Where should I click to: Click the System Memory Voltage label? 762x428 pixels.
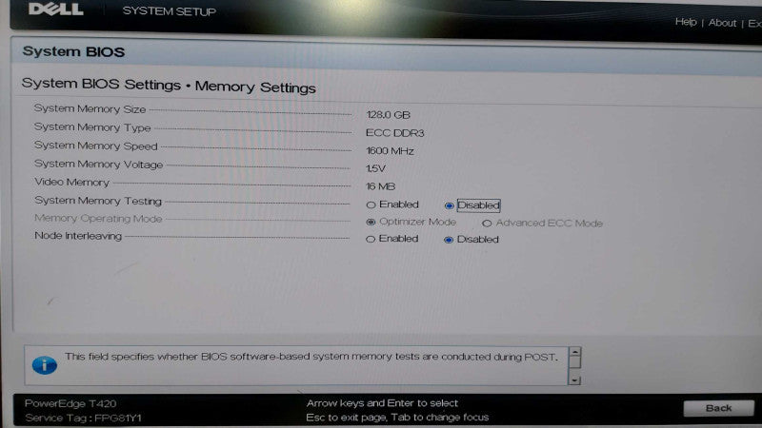pos(99,164)
